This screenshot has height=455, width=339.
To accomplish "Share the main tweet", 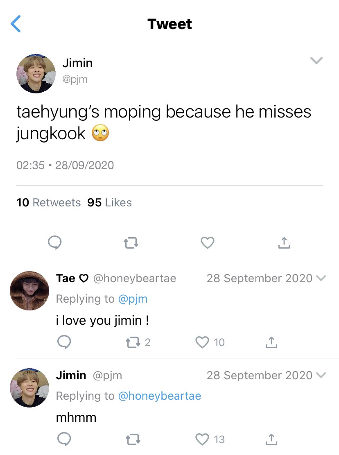I will [284, 242].
